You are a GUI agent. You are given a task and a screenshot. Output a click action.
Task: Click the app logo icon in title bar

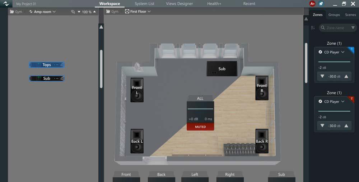click(6, 4)
